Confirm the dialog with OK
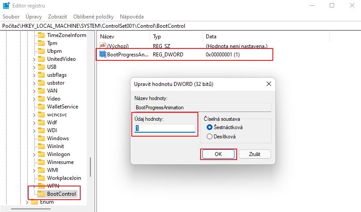Viewport: 361px width, 212px height. (x=218, y=154)
